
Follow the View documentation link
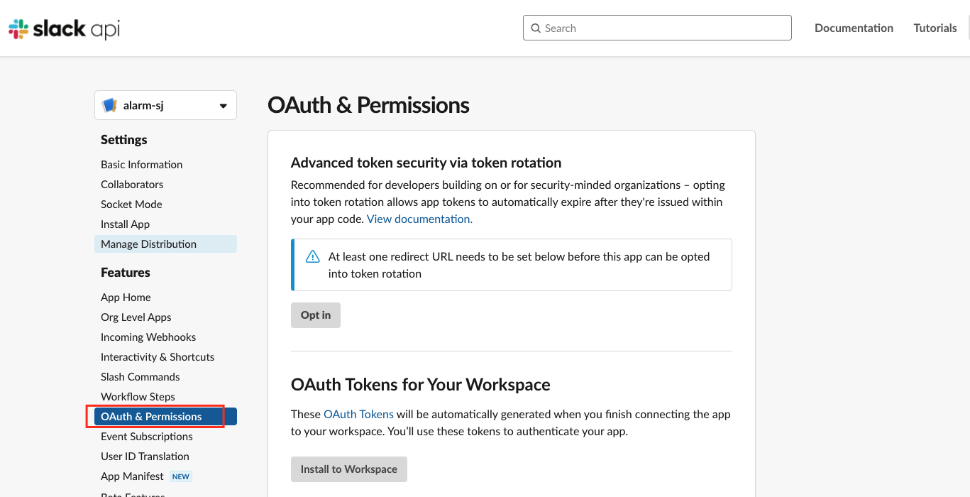tap(419, 219)
